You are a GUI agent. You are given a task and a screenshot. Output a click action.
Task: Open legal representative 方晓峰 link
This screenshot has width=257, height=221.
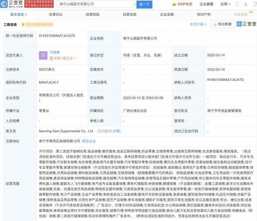pyautogui.click(x=55, y=52)
